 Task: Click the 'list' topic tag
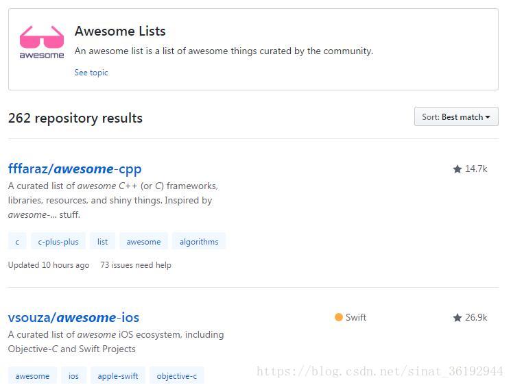(x=103, y=242)
